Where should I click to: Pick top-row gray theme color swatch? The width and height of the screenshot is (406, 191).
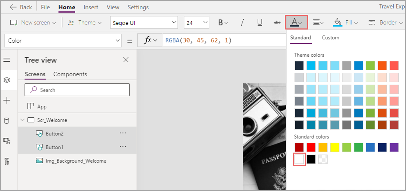coord(347,65)
